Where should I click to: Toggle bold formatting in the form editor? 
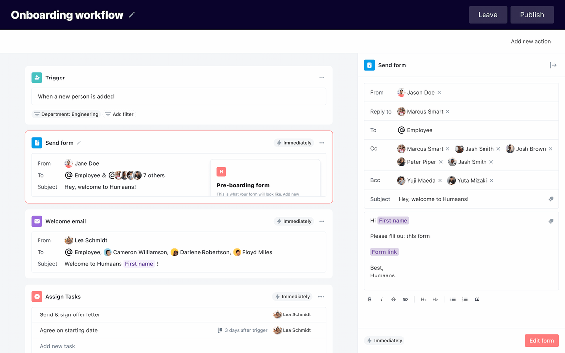click(369, 299)
